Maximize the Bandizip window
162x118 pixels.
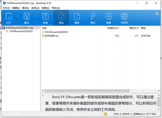[147, 3]
